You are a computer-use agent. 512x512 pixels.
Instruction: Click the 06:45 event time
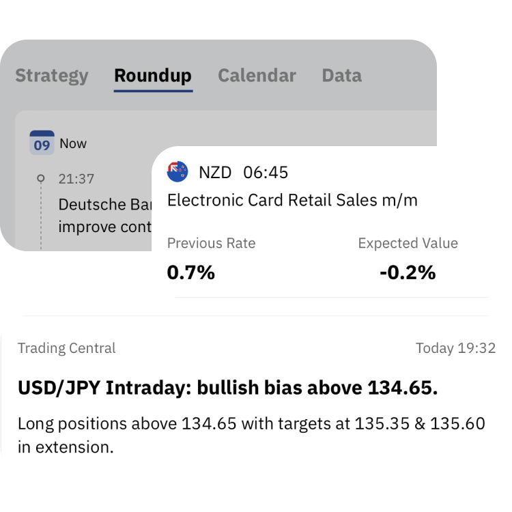click(x=266, y=172)
